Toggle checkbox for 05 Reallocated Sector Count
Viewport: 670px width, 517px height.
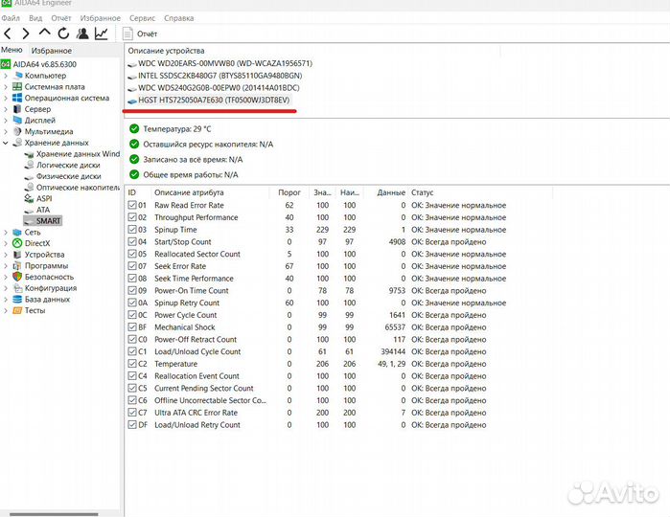click(x=132, y=254)
